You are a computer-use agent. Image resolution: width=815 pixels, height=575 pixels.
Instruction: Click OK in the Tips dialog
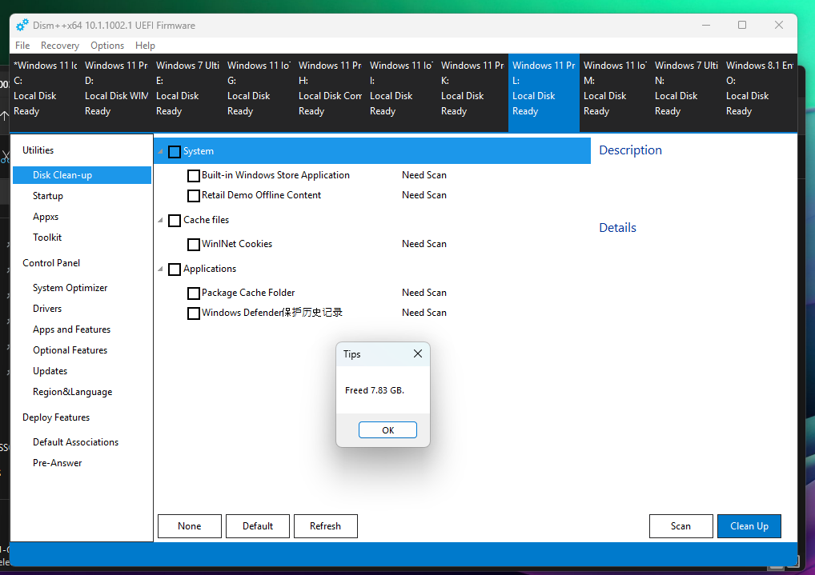click(387, 430)
